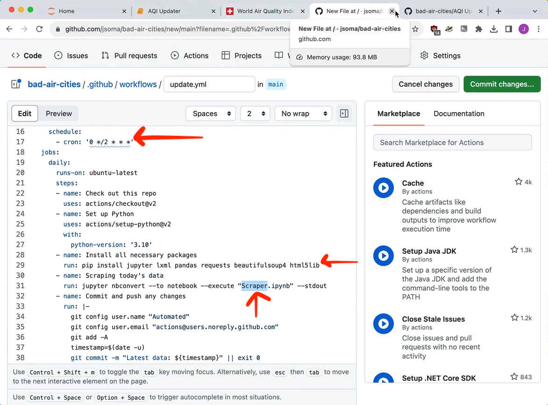This screenshot has height=405, width=548.
Task: Select the Documentation sidebar tab
Action: click(459, 114)
